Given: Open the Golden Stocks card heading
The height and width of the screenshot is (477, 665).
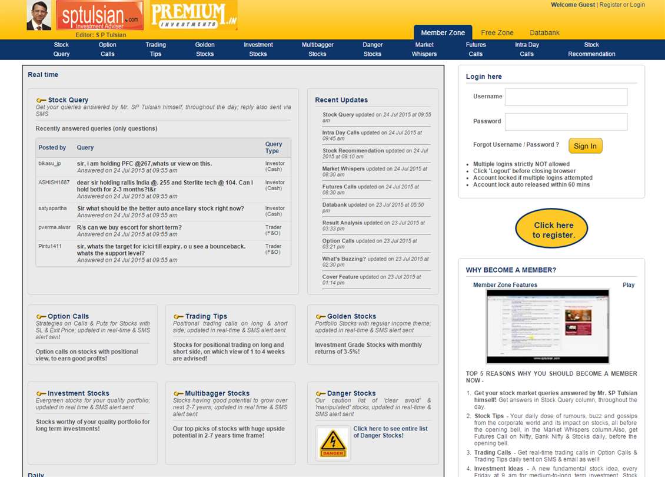Looking at the screenshot, I should (351, 317).
